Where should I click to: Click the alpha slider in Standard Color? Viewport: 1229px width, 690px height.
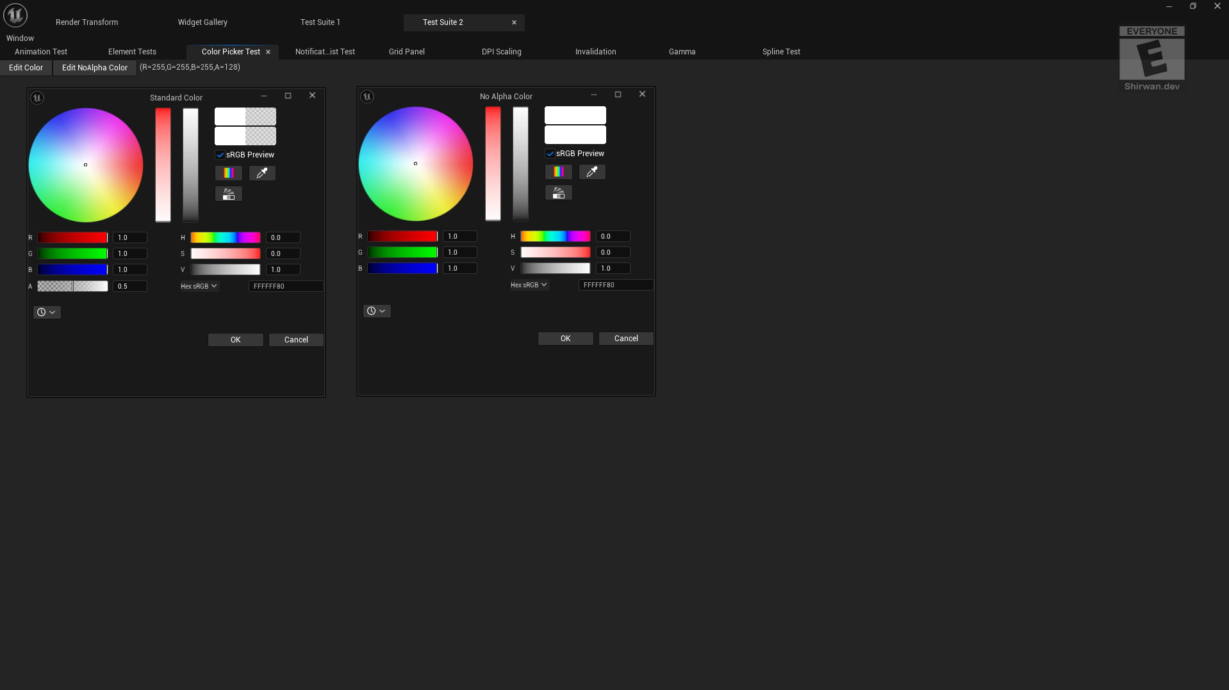pyautogui.click(x=72, y=286)
